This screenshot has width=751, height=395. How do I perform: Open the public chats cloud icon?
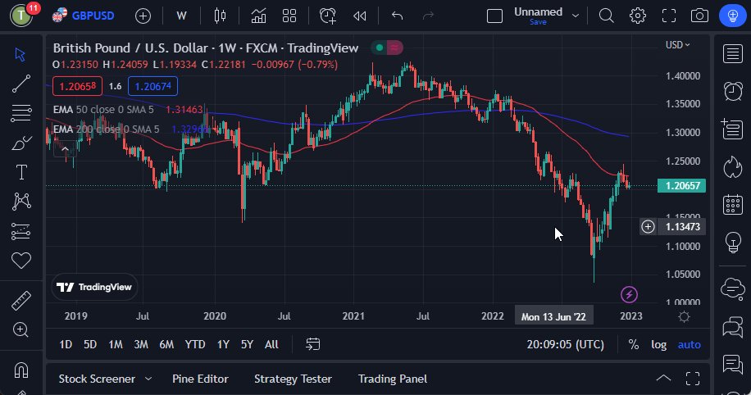pyautogui.click(x=732, y=288)
